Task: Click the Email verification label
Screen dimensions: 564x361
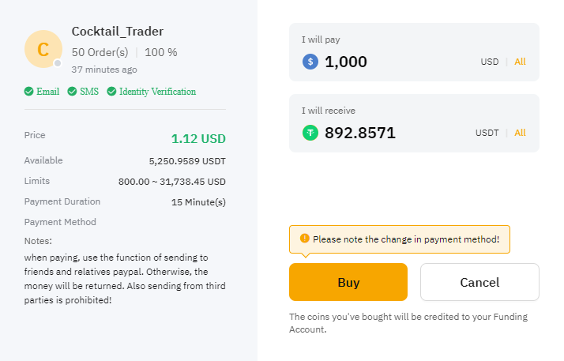Action: (x=48, y=92)
